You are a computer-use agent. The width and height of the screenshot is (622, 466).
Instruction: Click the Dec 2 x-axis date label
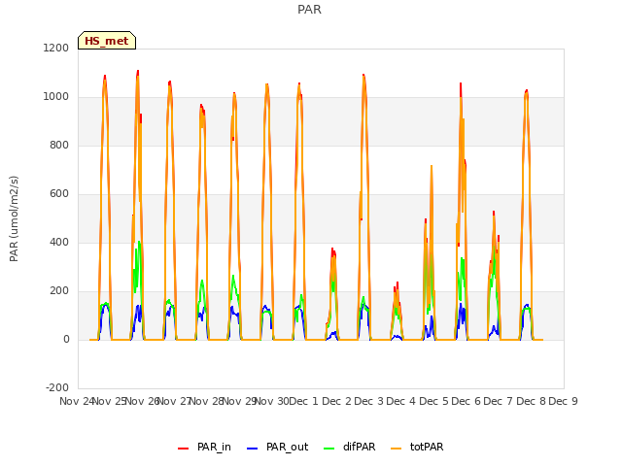pyautogui.click(x=336, y=401)
